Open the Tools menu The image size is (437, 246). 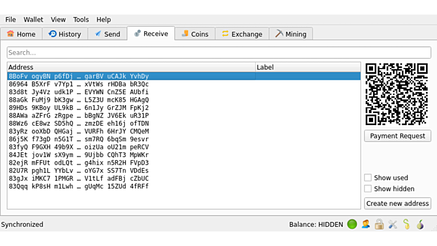point(81,19)
